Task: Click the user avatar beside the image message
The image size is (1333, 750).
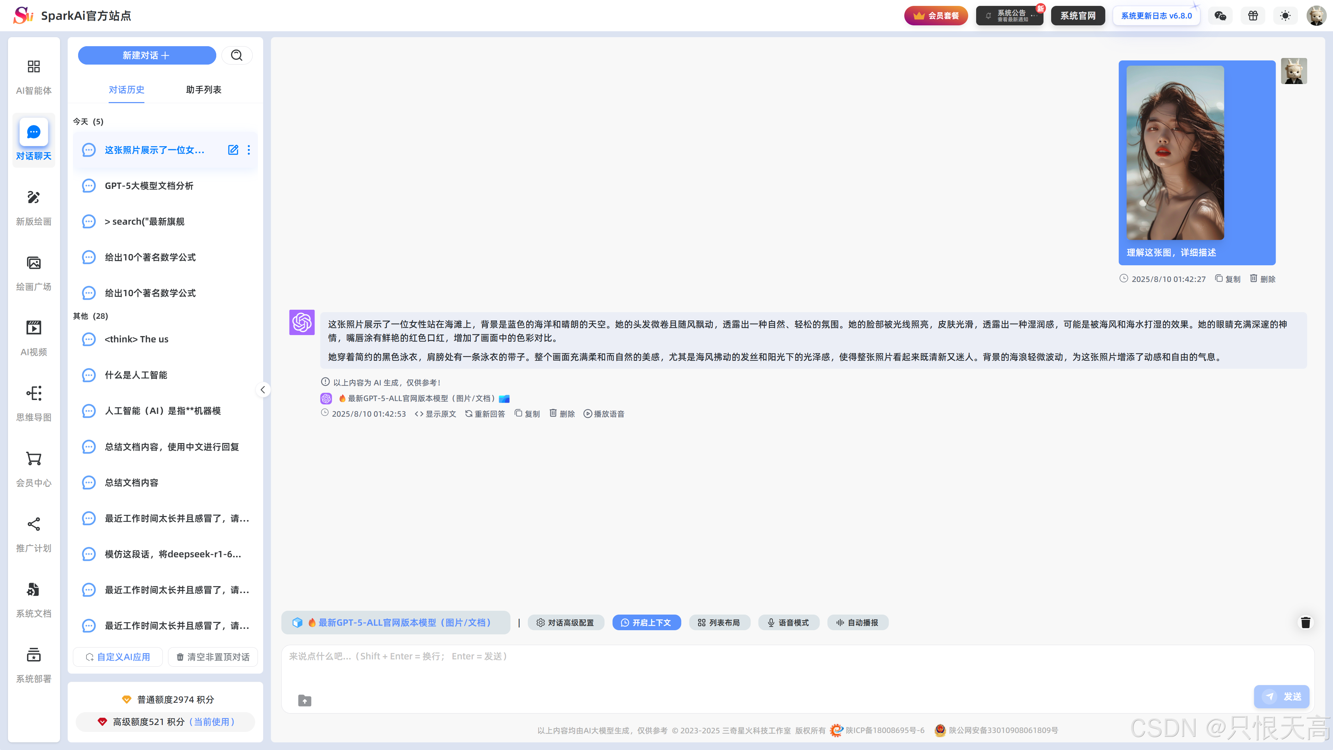Action: (x=1294, y=71)
